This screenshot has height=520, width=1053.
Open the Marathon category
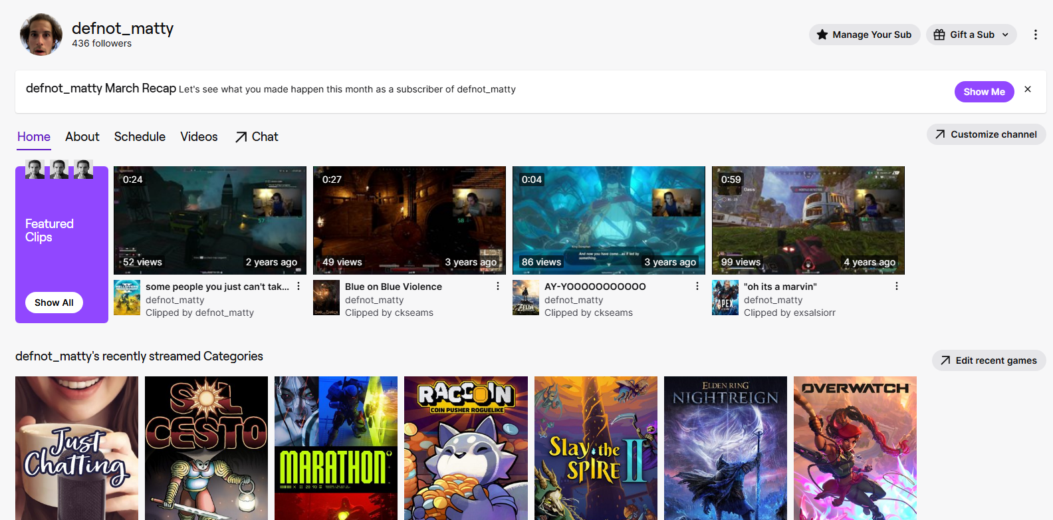point(336,448)
